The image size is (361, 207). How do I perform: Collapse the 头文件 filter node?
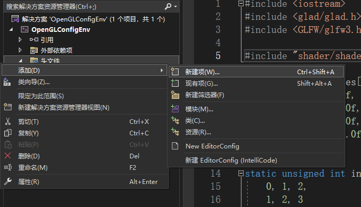point(20,61)
